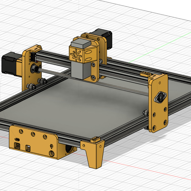
Task: Click the large rectangular port on control box
Action: click(x=17, y=145)
